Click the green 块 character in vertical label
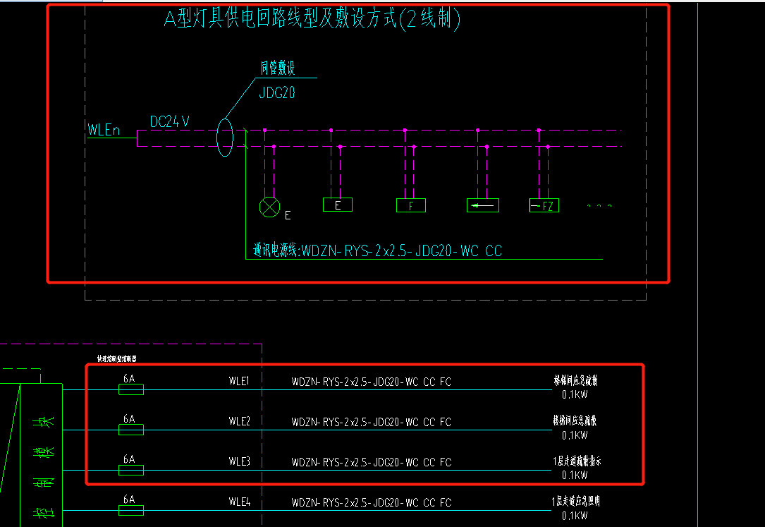Image resolution: width=765 pixels, height=527 pixels. (44, 422)
